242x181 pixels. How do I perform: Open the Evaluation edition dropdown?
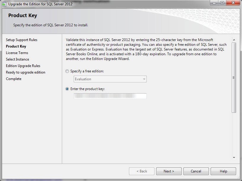110,79
